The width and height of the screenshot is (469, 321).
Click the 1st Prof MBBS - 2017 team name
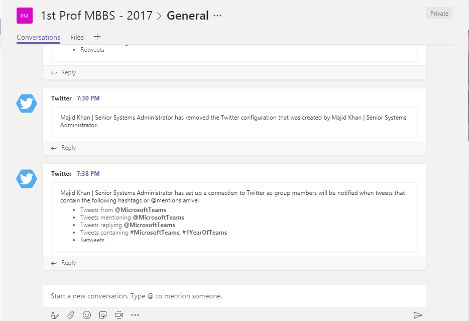(96, 16)
